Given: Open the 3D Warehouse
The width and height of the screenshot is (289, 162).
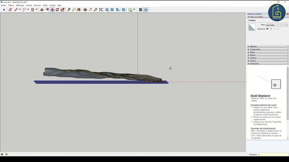Looking at the screenshot, I should click(x=107, y=10).
